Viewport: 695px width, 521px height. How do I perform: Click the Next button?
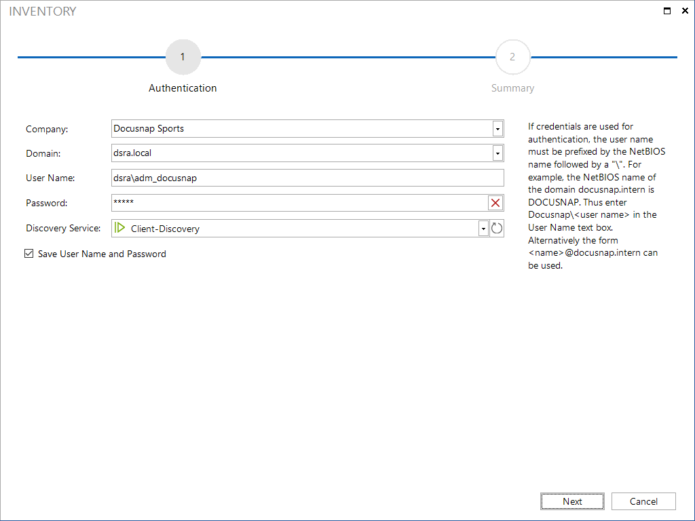[572, 501]
